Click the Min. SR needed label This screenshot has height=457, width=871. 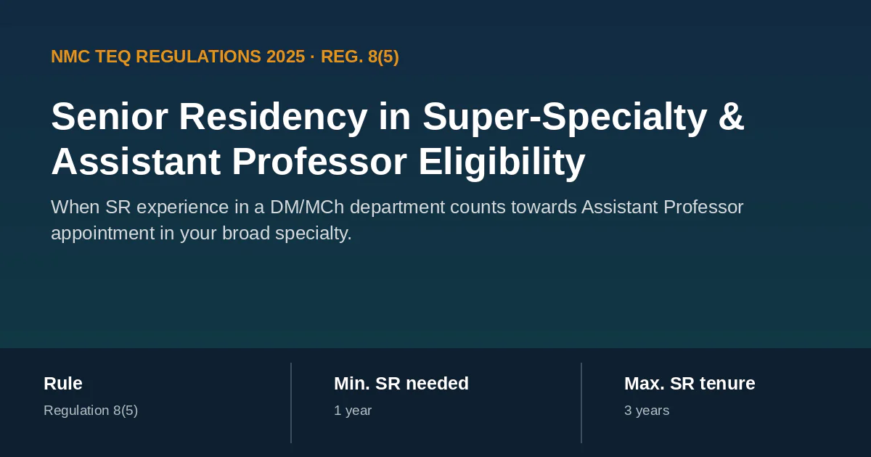(401, 383)
